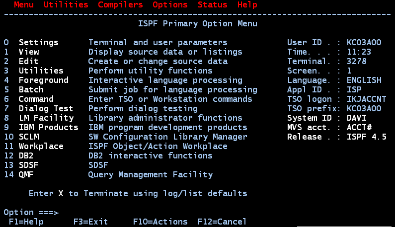Open the Help pull-down menu
395x227 pixels.
[x=247, y=4]
